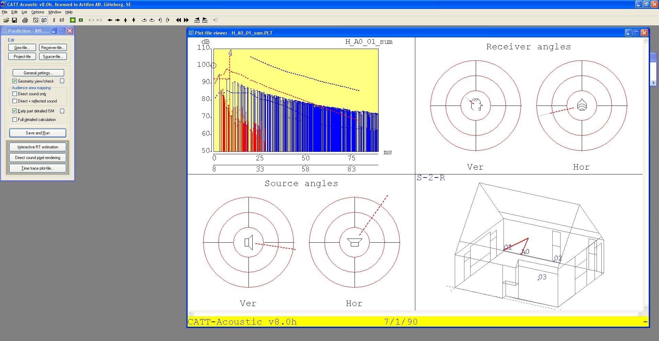Click the save floppy disk icon
The image size is (659, 341).
pyautogui.click(x=14, y=20)
